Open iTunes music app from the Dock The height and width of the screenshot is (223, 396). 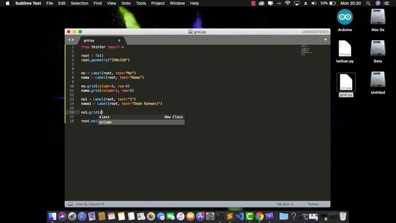[x=180, y=217]
